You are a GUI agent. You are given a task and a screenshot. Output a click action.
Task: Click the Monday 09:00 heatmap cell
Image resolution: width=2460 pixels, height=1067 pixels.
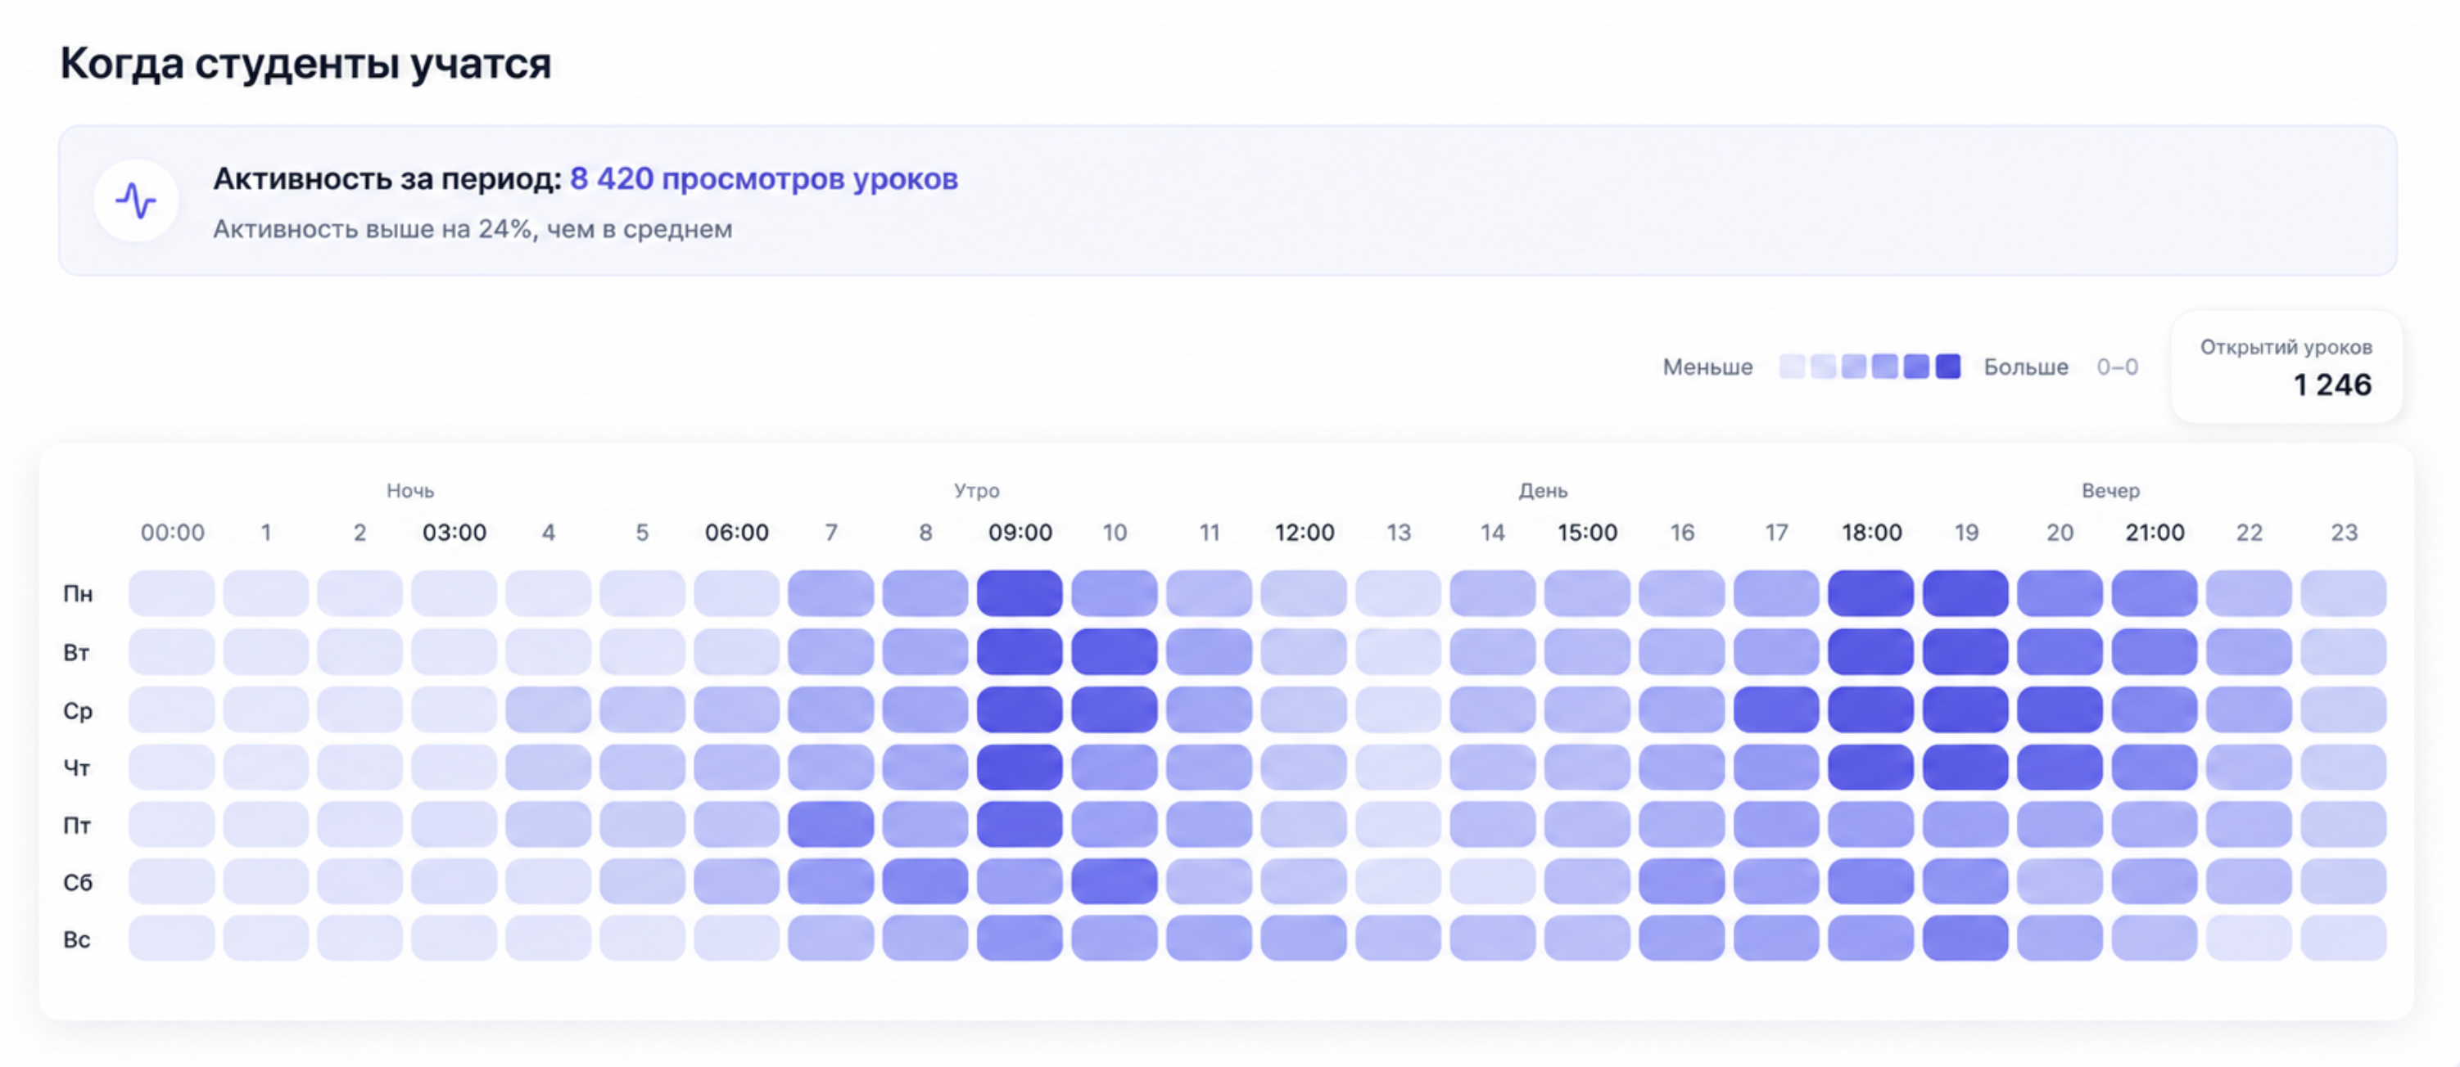coord(1019,593)
